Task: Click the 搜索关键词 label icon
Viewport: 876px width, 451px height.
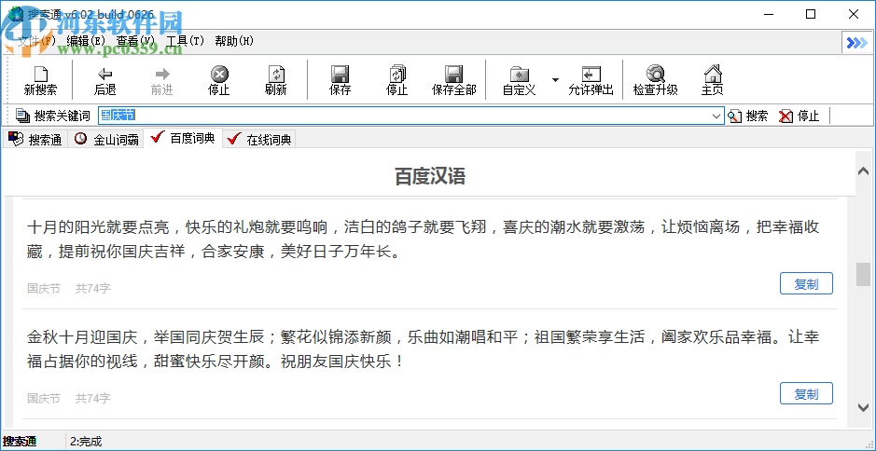Action: coord(22,116)
